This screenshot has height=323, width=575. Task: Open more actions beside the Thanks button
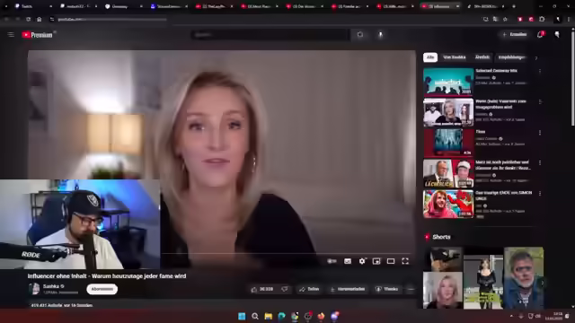tap(411, 289)
